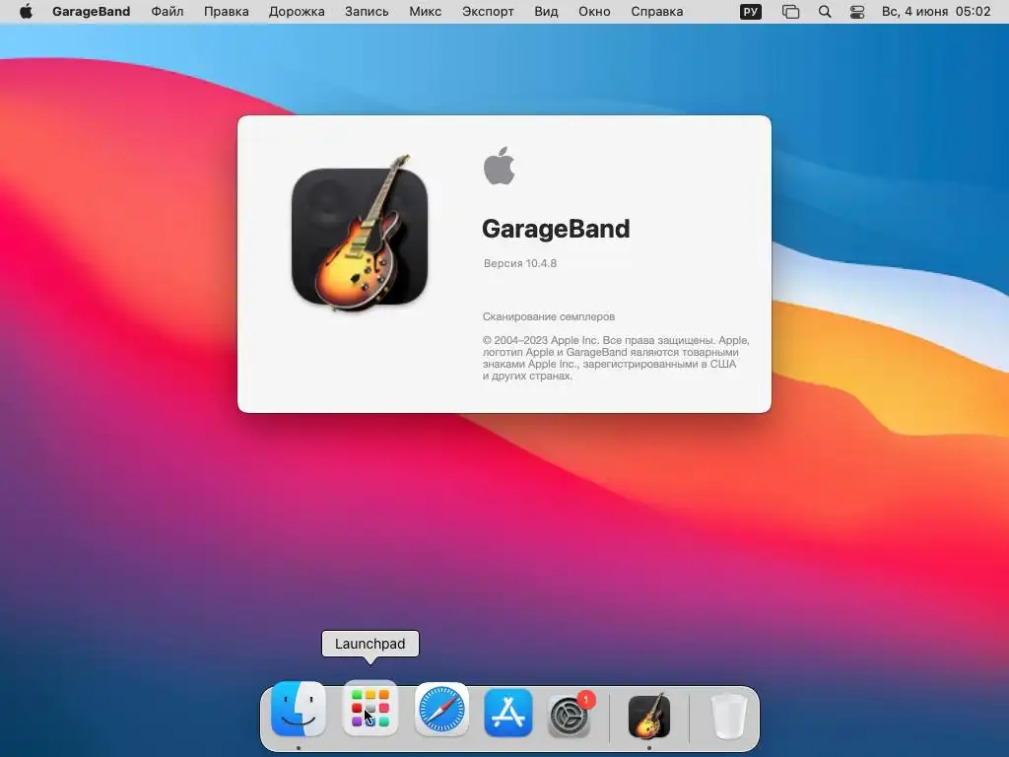This screenshot has height=757, width=1009.
Task: Open the screen mirroring menu bar icon
Action: click(x=791, y=12)
